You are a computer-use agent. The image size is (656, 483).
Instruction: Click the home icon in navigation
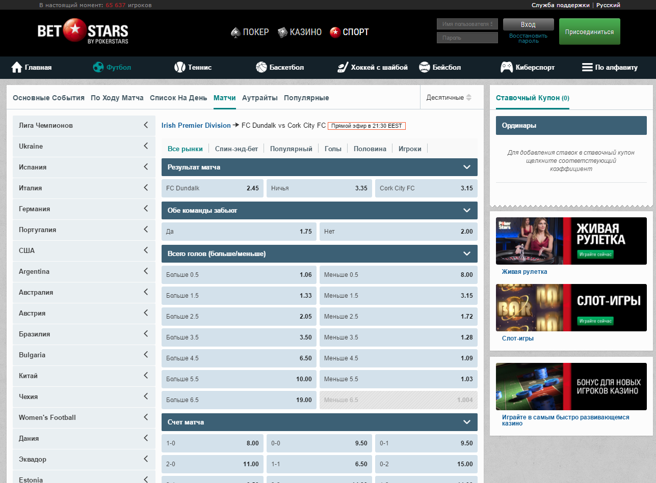(x=17, y=67)
